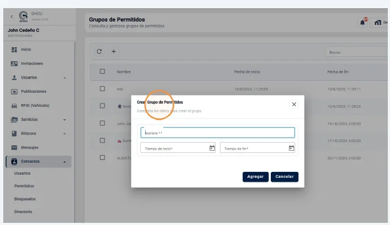Click the test group name

tap(120, 89)
